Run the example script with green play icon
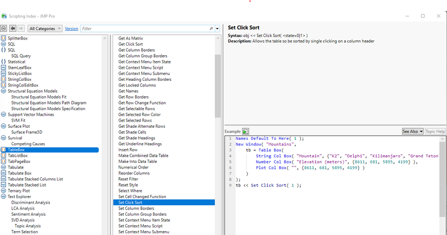This screenshot has width=447, height=235. coord(245,132)
